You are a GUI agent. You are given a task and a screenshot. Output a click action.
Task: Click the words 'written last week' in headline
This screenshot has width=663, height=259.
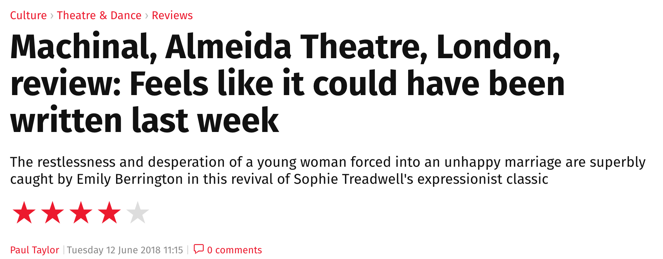click(145, 120)
